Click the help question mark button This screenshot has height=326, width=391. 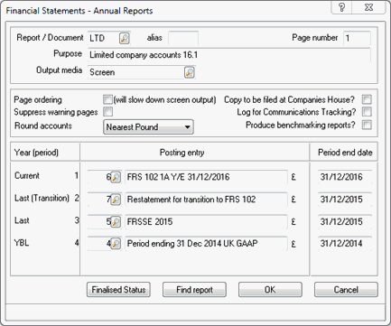click(341, 7)
